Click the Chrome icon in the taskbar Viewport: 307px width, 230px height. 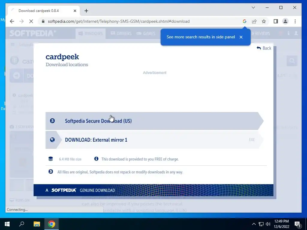pos(52,224)
